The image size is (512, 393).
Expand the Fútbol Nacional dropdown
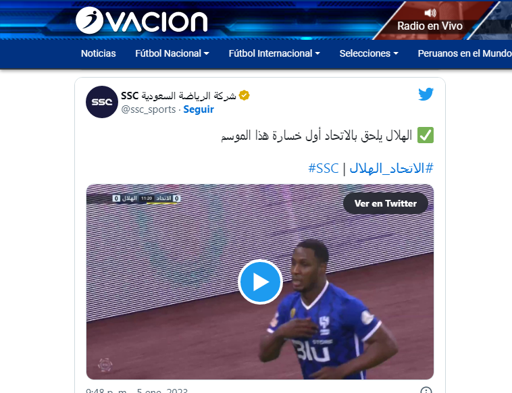[x=172, y=53]
